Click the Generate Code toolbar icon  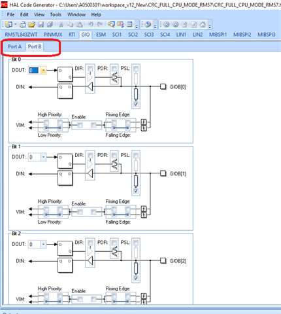tap(148, 24)
